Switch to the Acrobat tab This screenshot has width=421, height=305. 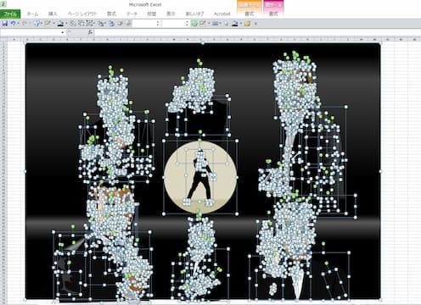[x=222, y=14]
